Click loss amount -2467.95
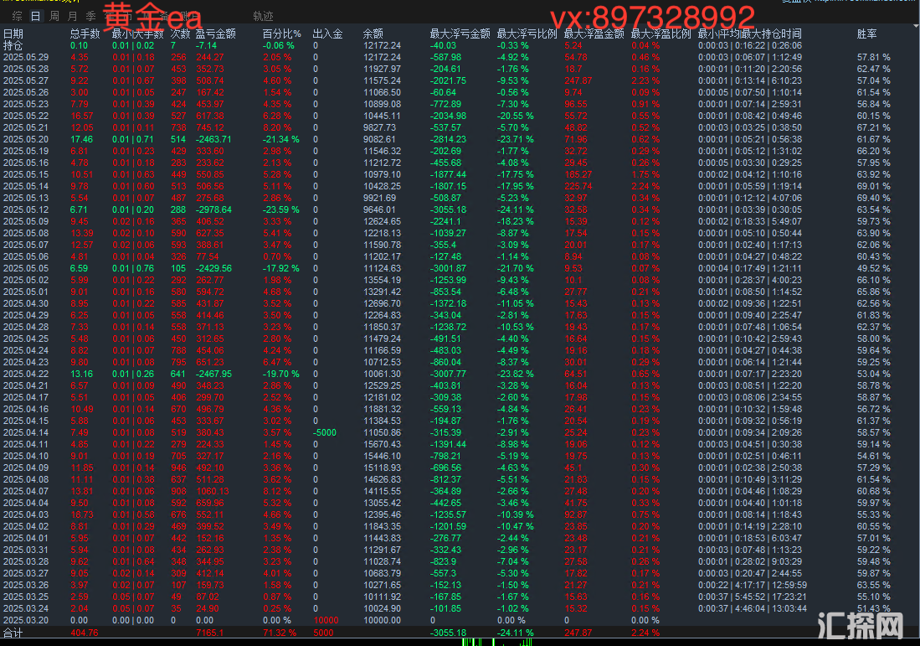 click(213, 374)
